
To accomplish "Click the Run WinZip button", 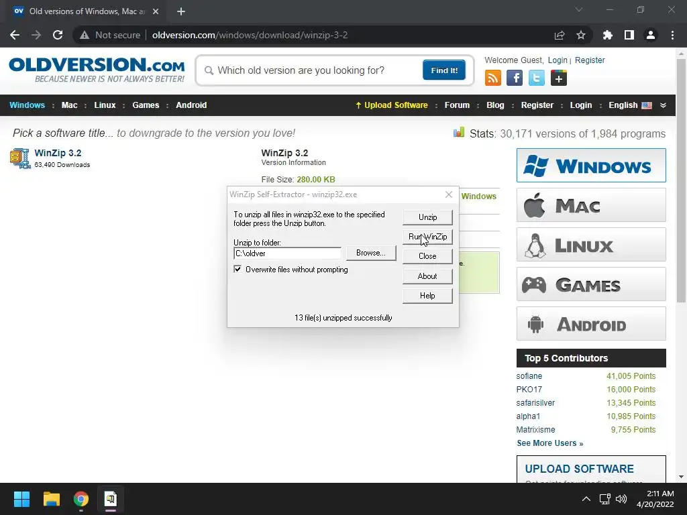I will coord(427,237).
